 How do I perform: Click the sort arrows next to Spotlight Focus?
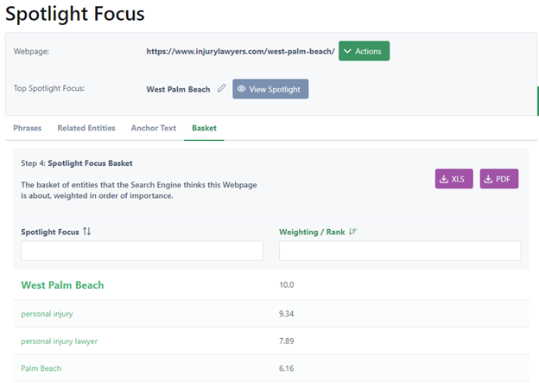tap(86, 232)
